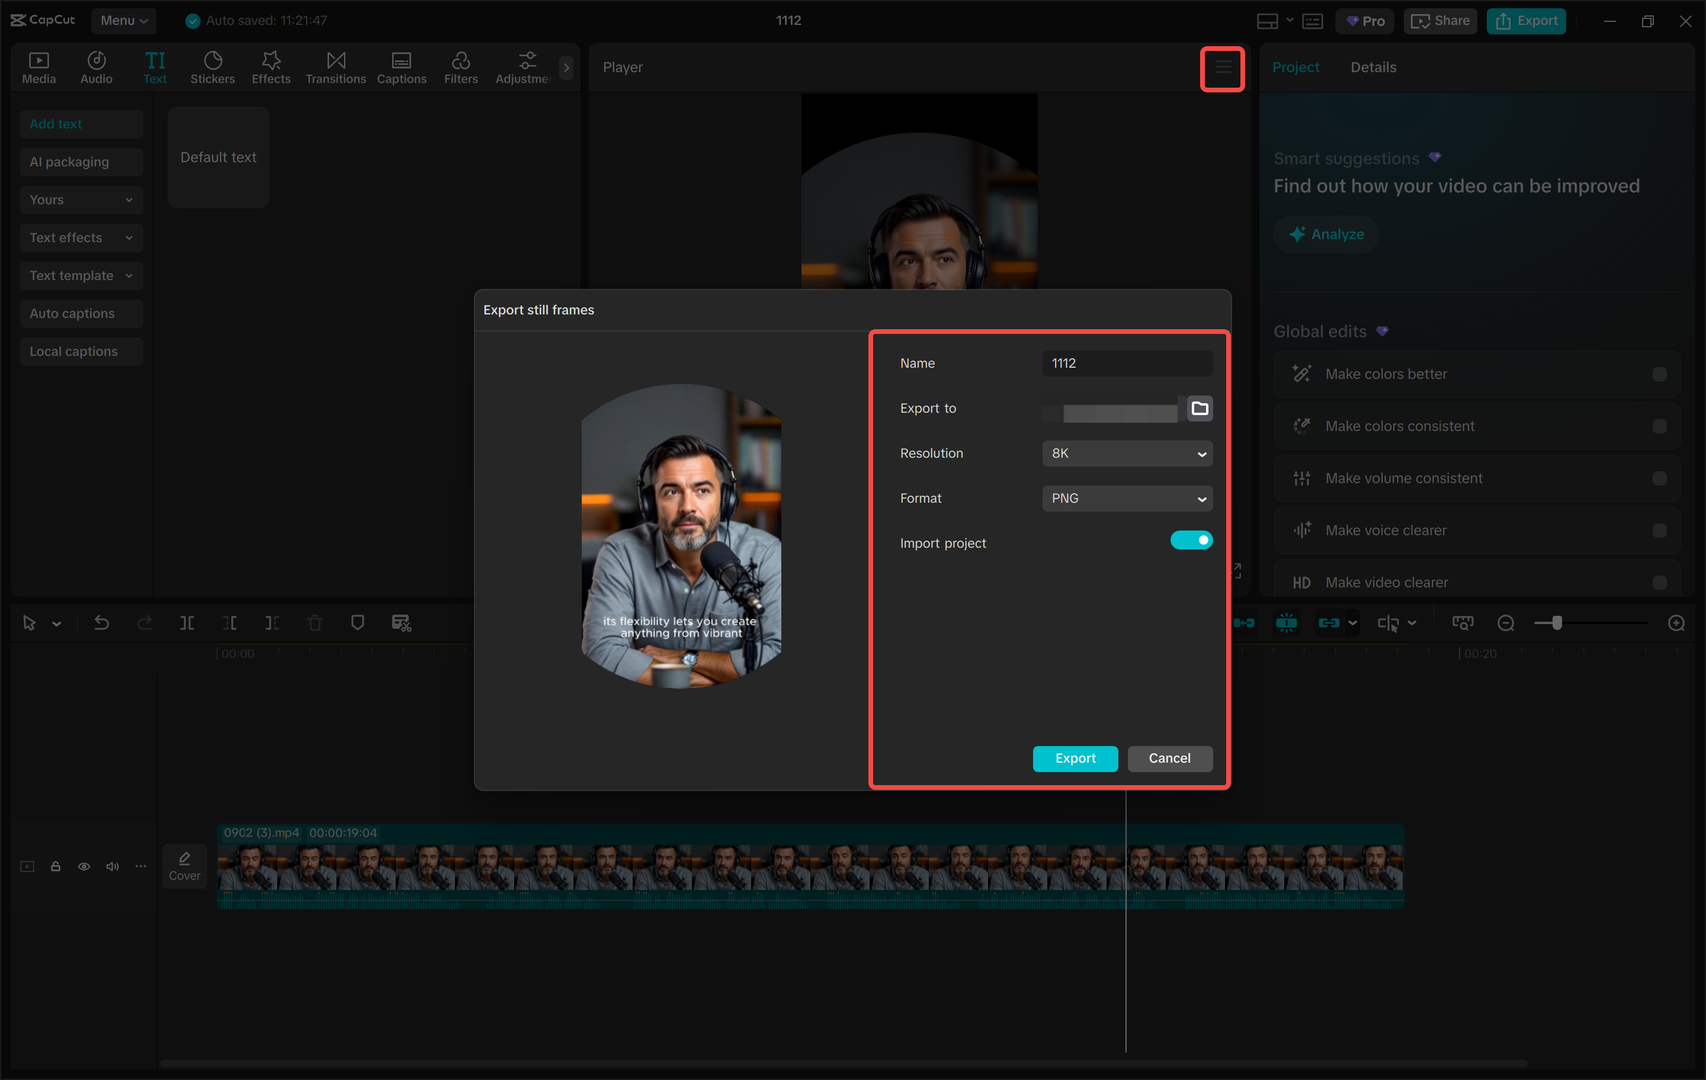Click the timeline zoom slider handle
This screenshot has height=1080, width=1706.
[x=1557, y=623]
